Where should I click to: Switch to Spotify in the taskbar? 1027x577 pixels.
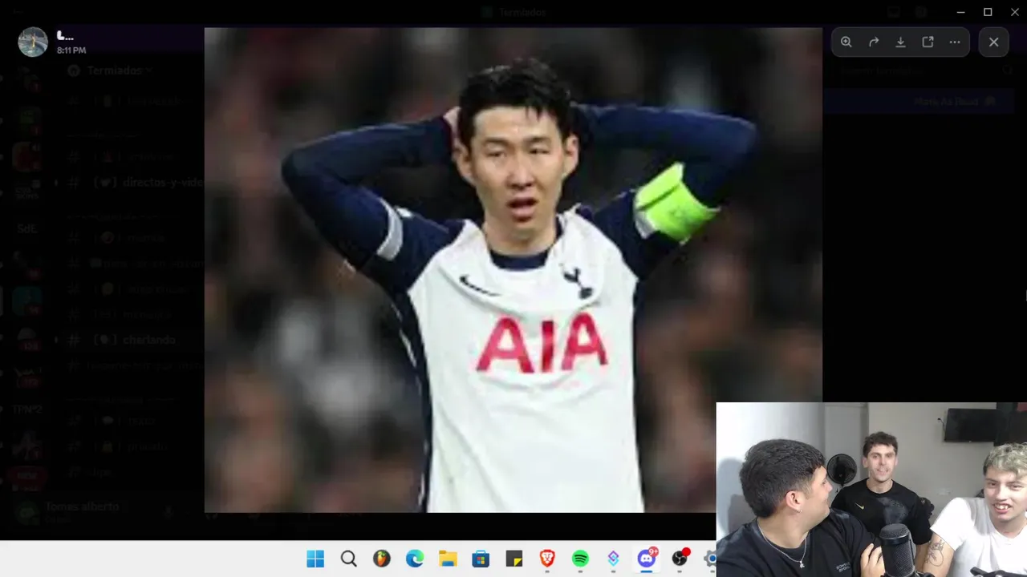580,559
